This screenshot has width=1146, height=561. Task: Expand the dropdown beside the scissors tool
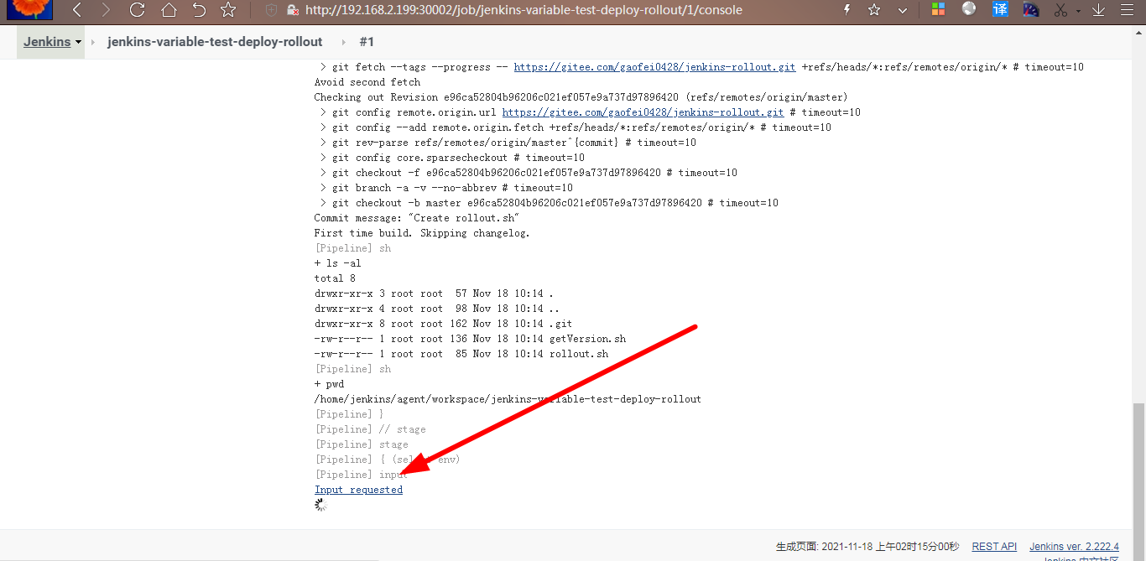tap(1078, 11)
